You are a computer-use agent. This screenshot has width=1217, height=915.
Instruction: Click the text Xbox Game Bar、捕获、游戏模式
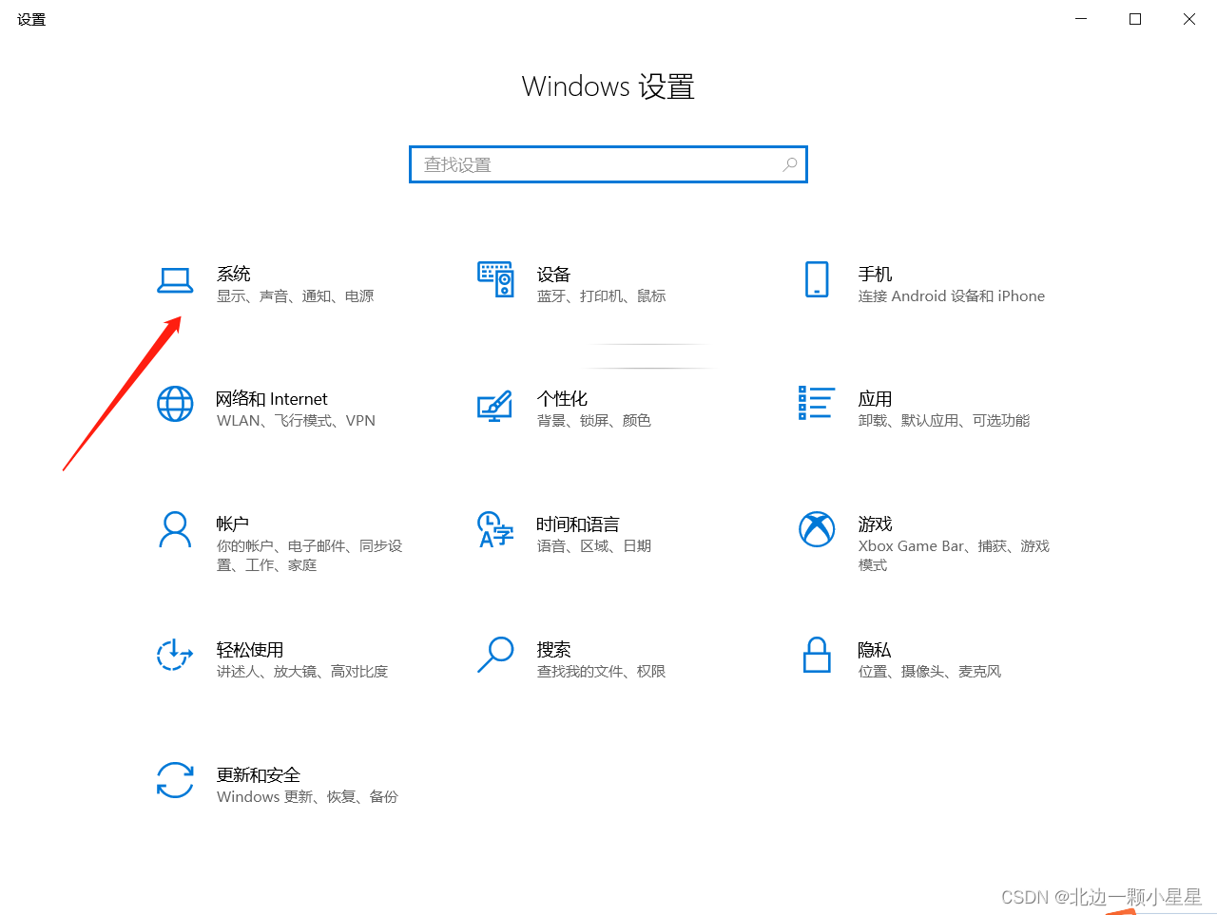coord(954,556)
